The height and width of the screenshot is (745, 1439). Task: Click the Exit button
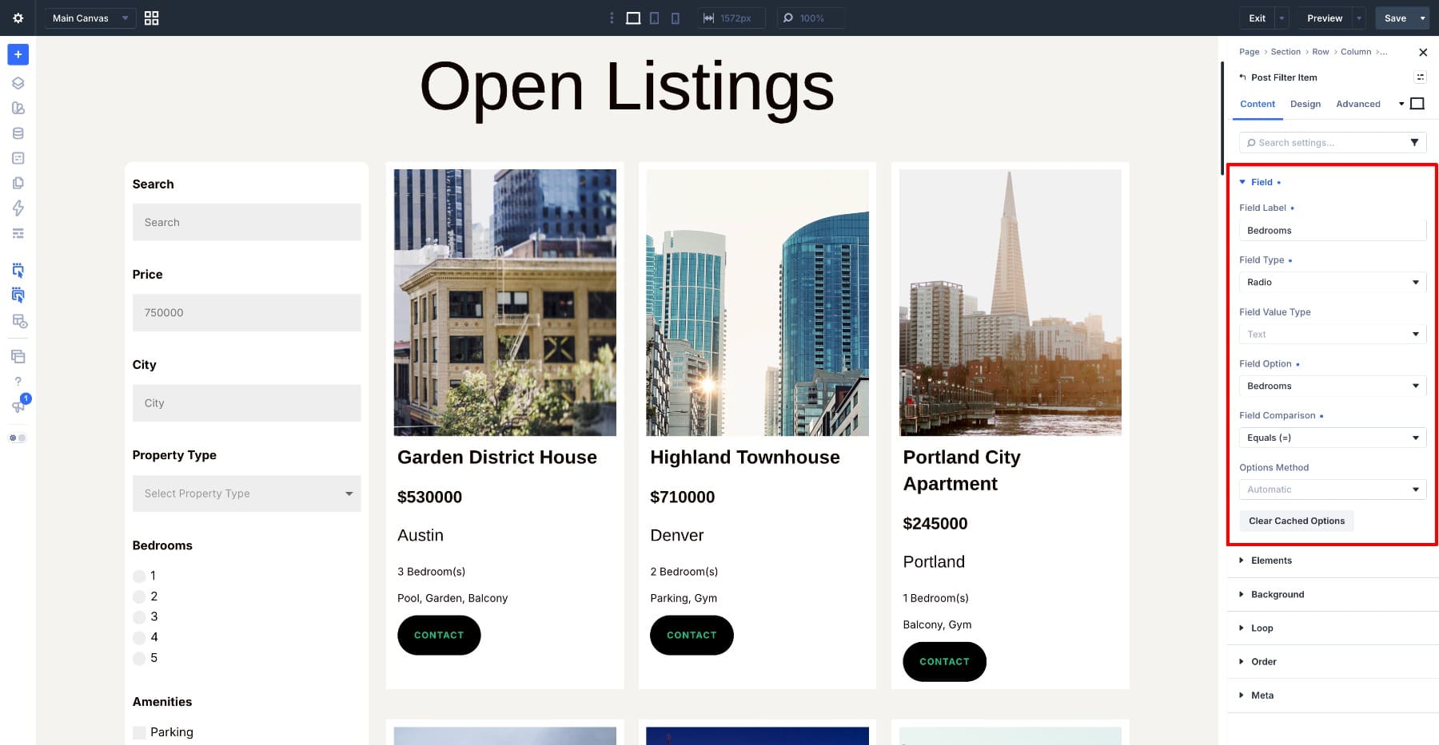[1258, 18]
